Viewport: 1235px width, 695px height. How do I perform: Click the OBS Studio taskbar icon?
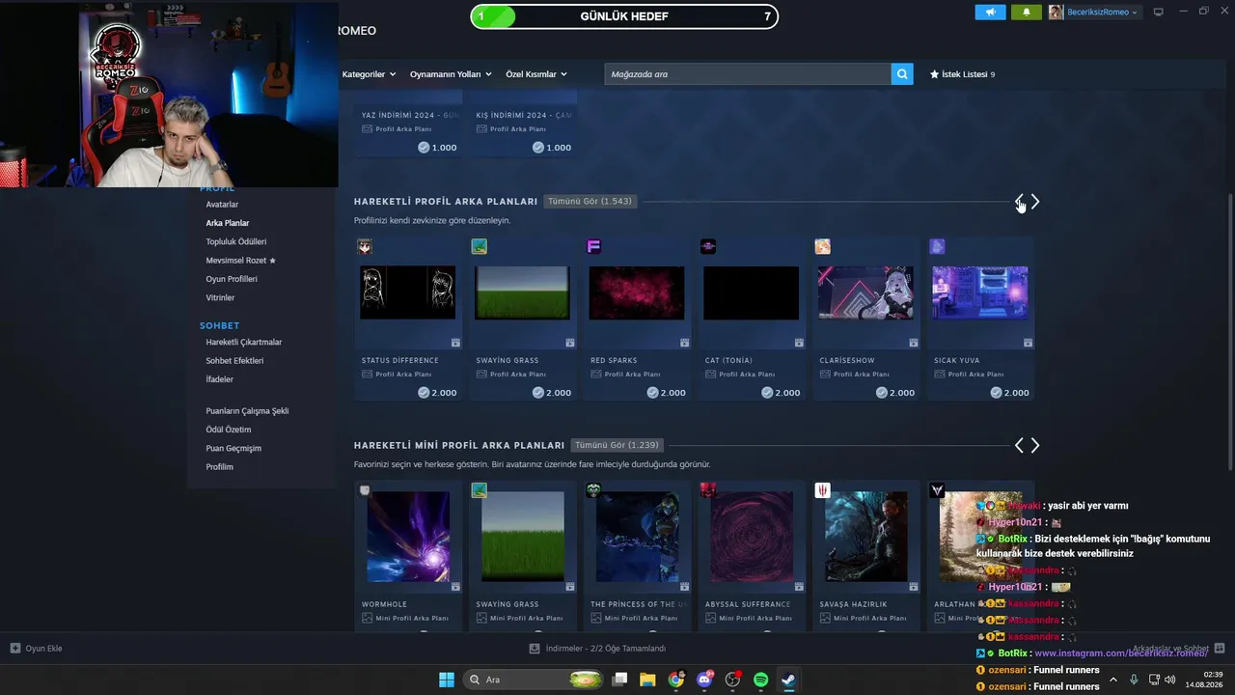coord(732,680)
